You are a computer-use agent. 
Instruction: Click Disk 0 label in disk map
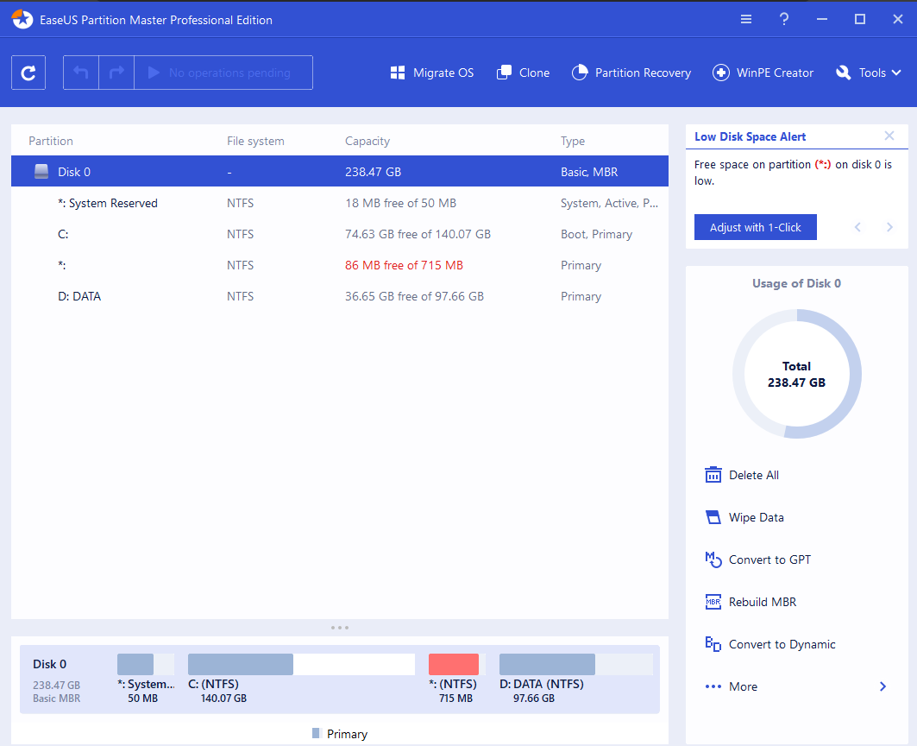(50, 664)
